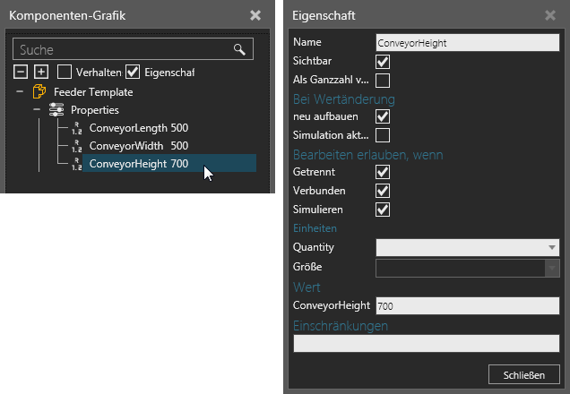The image size is (570, 394).
Task: Uncheck the Sichtbar checkbox
Action: point(383,62)
